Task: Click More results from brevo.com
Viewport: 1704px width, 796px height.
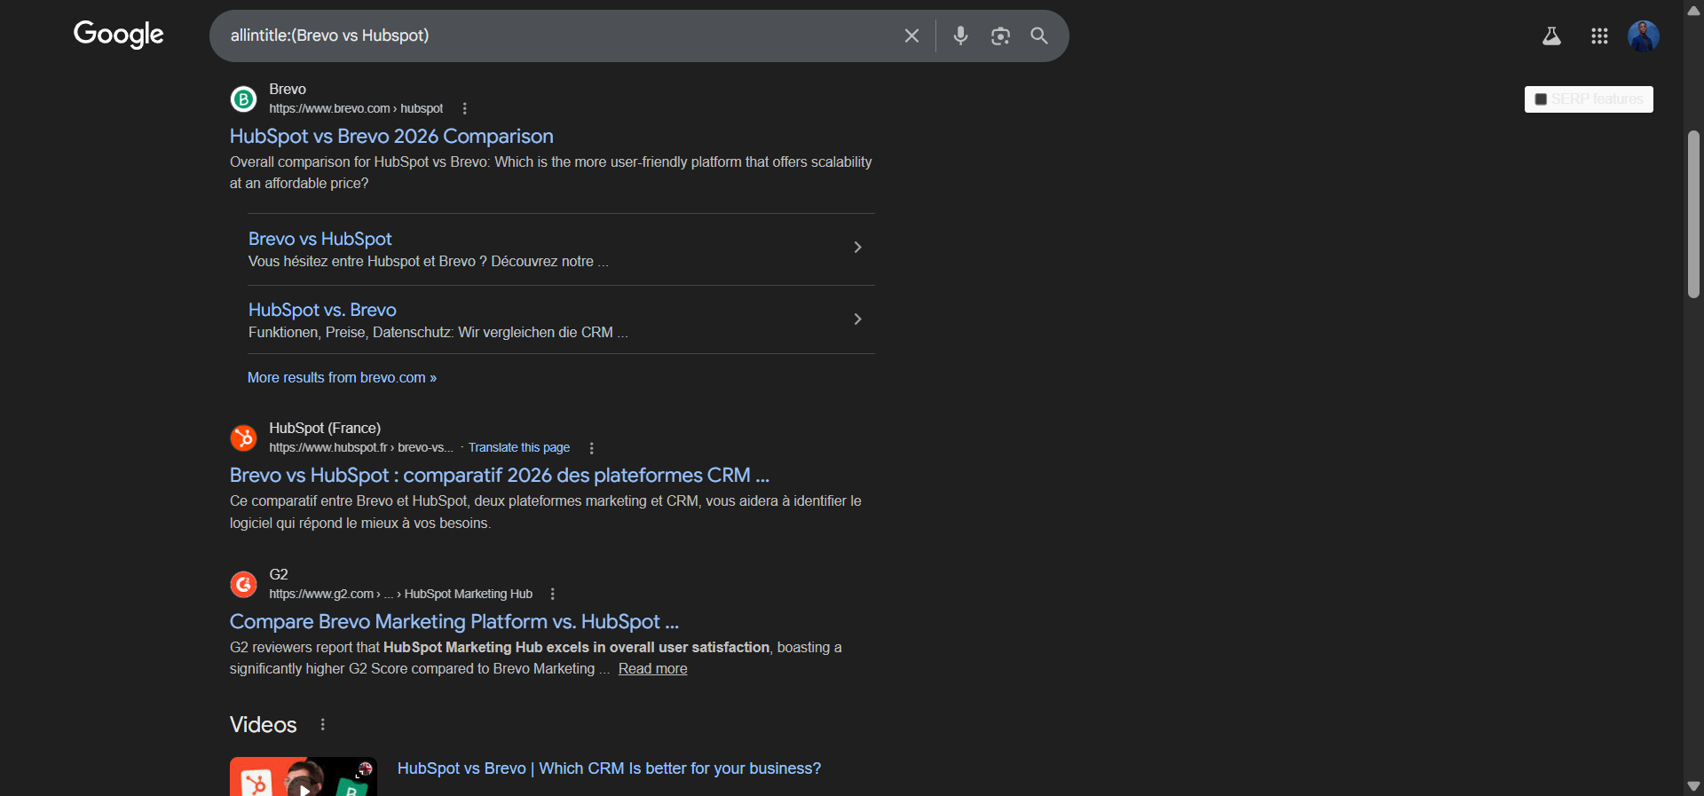Action: point(342,377)
